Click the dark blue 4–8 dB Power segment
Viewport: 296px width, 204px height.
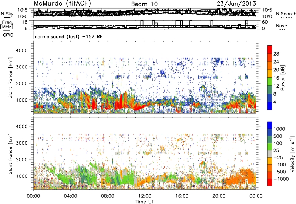pyautogui.click(x=270, y=98)
